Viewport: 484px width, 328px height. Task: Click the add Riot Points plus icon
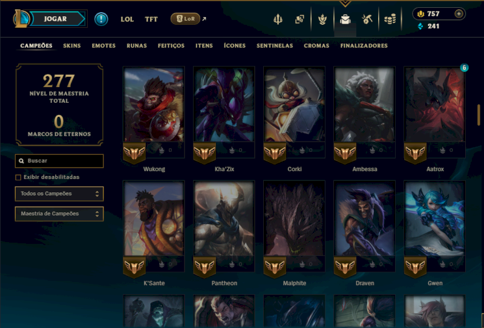pos(459,14)
